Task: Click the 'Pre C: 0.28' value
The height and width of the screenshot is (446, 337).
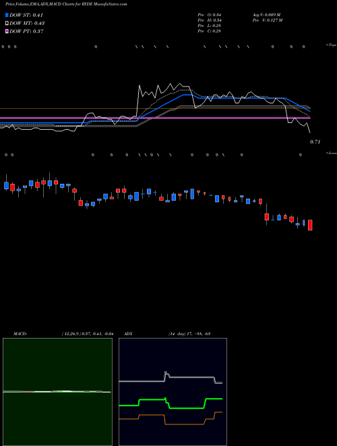Action: click(x=210, y=31)
